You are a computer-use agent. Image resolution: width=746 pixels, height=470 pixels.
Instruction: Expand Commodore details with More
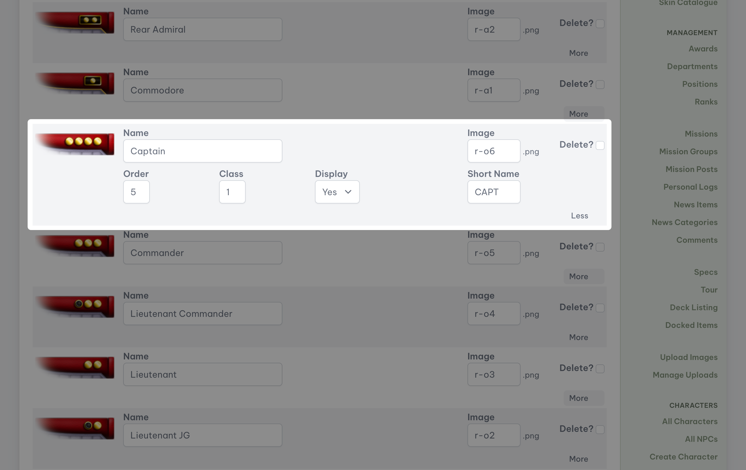click(x=578, y=114)
